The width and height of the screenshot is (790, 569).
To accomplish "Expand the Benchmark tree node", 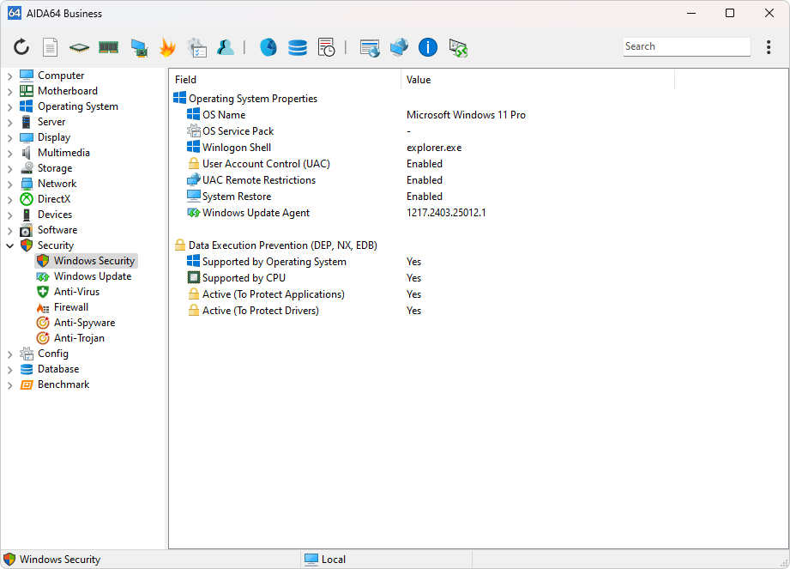I will [x=9, y=385].
